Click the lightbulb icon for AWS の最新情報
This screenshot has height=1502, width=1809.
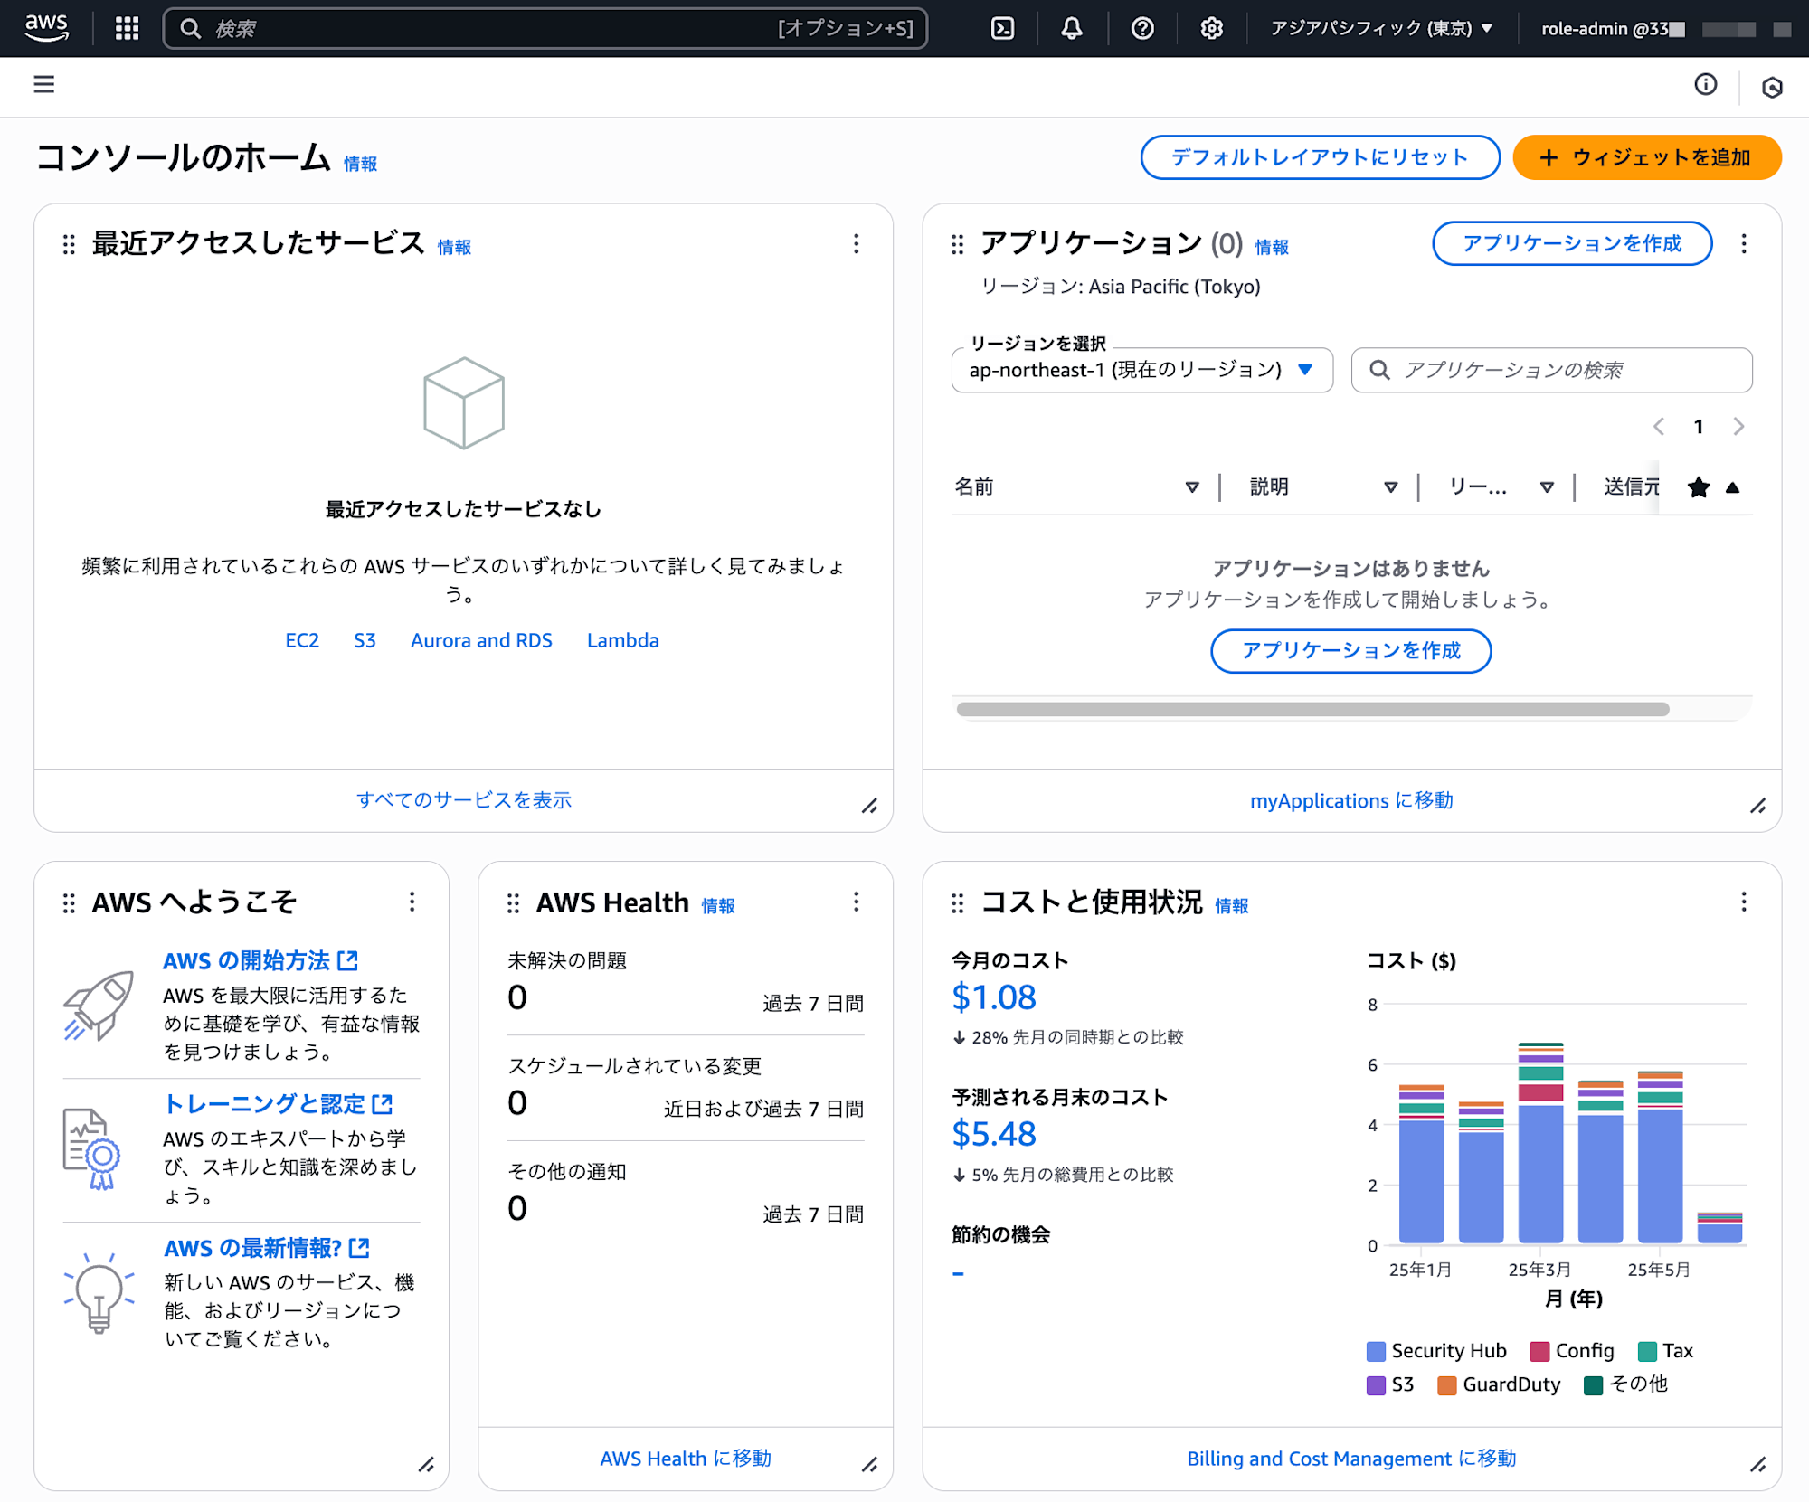pyautogui.click(x=99, y=1293)
